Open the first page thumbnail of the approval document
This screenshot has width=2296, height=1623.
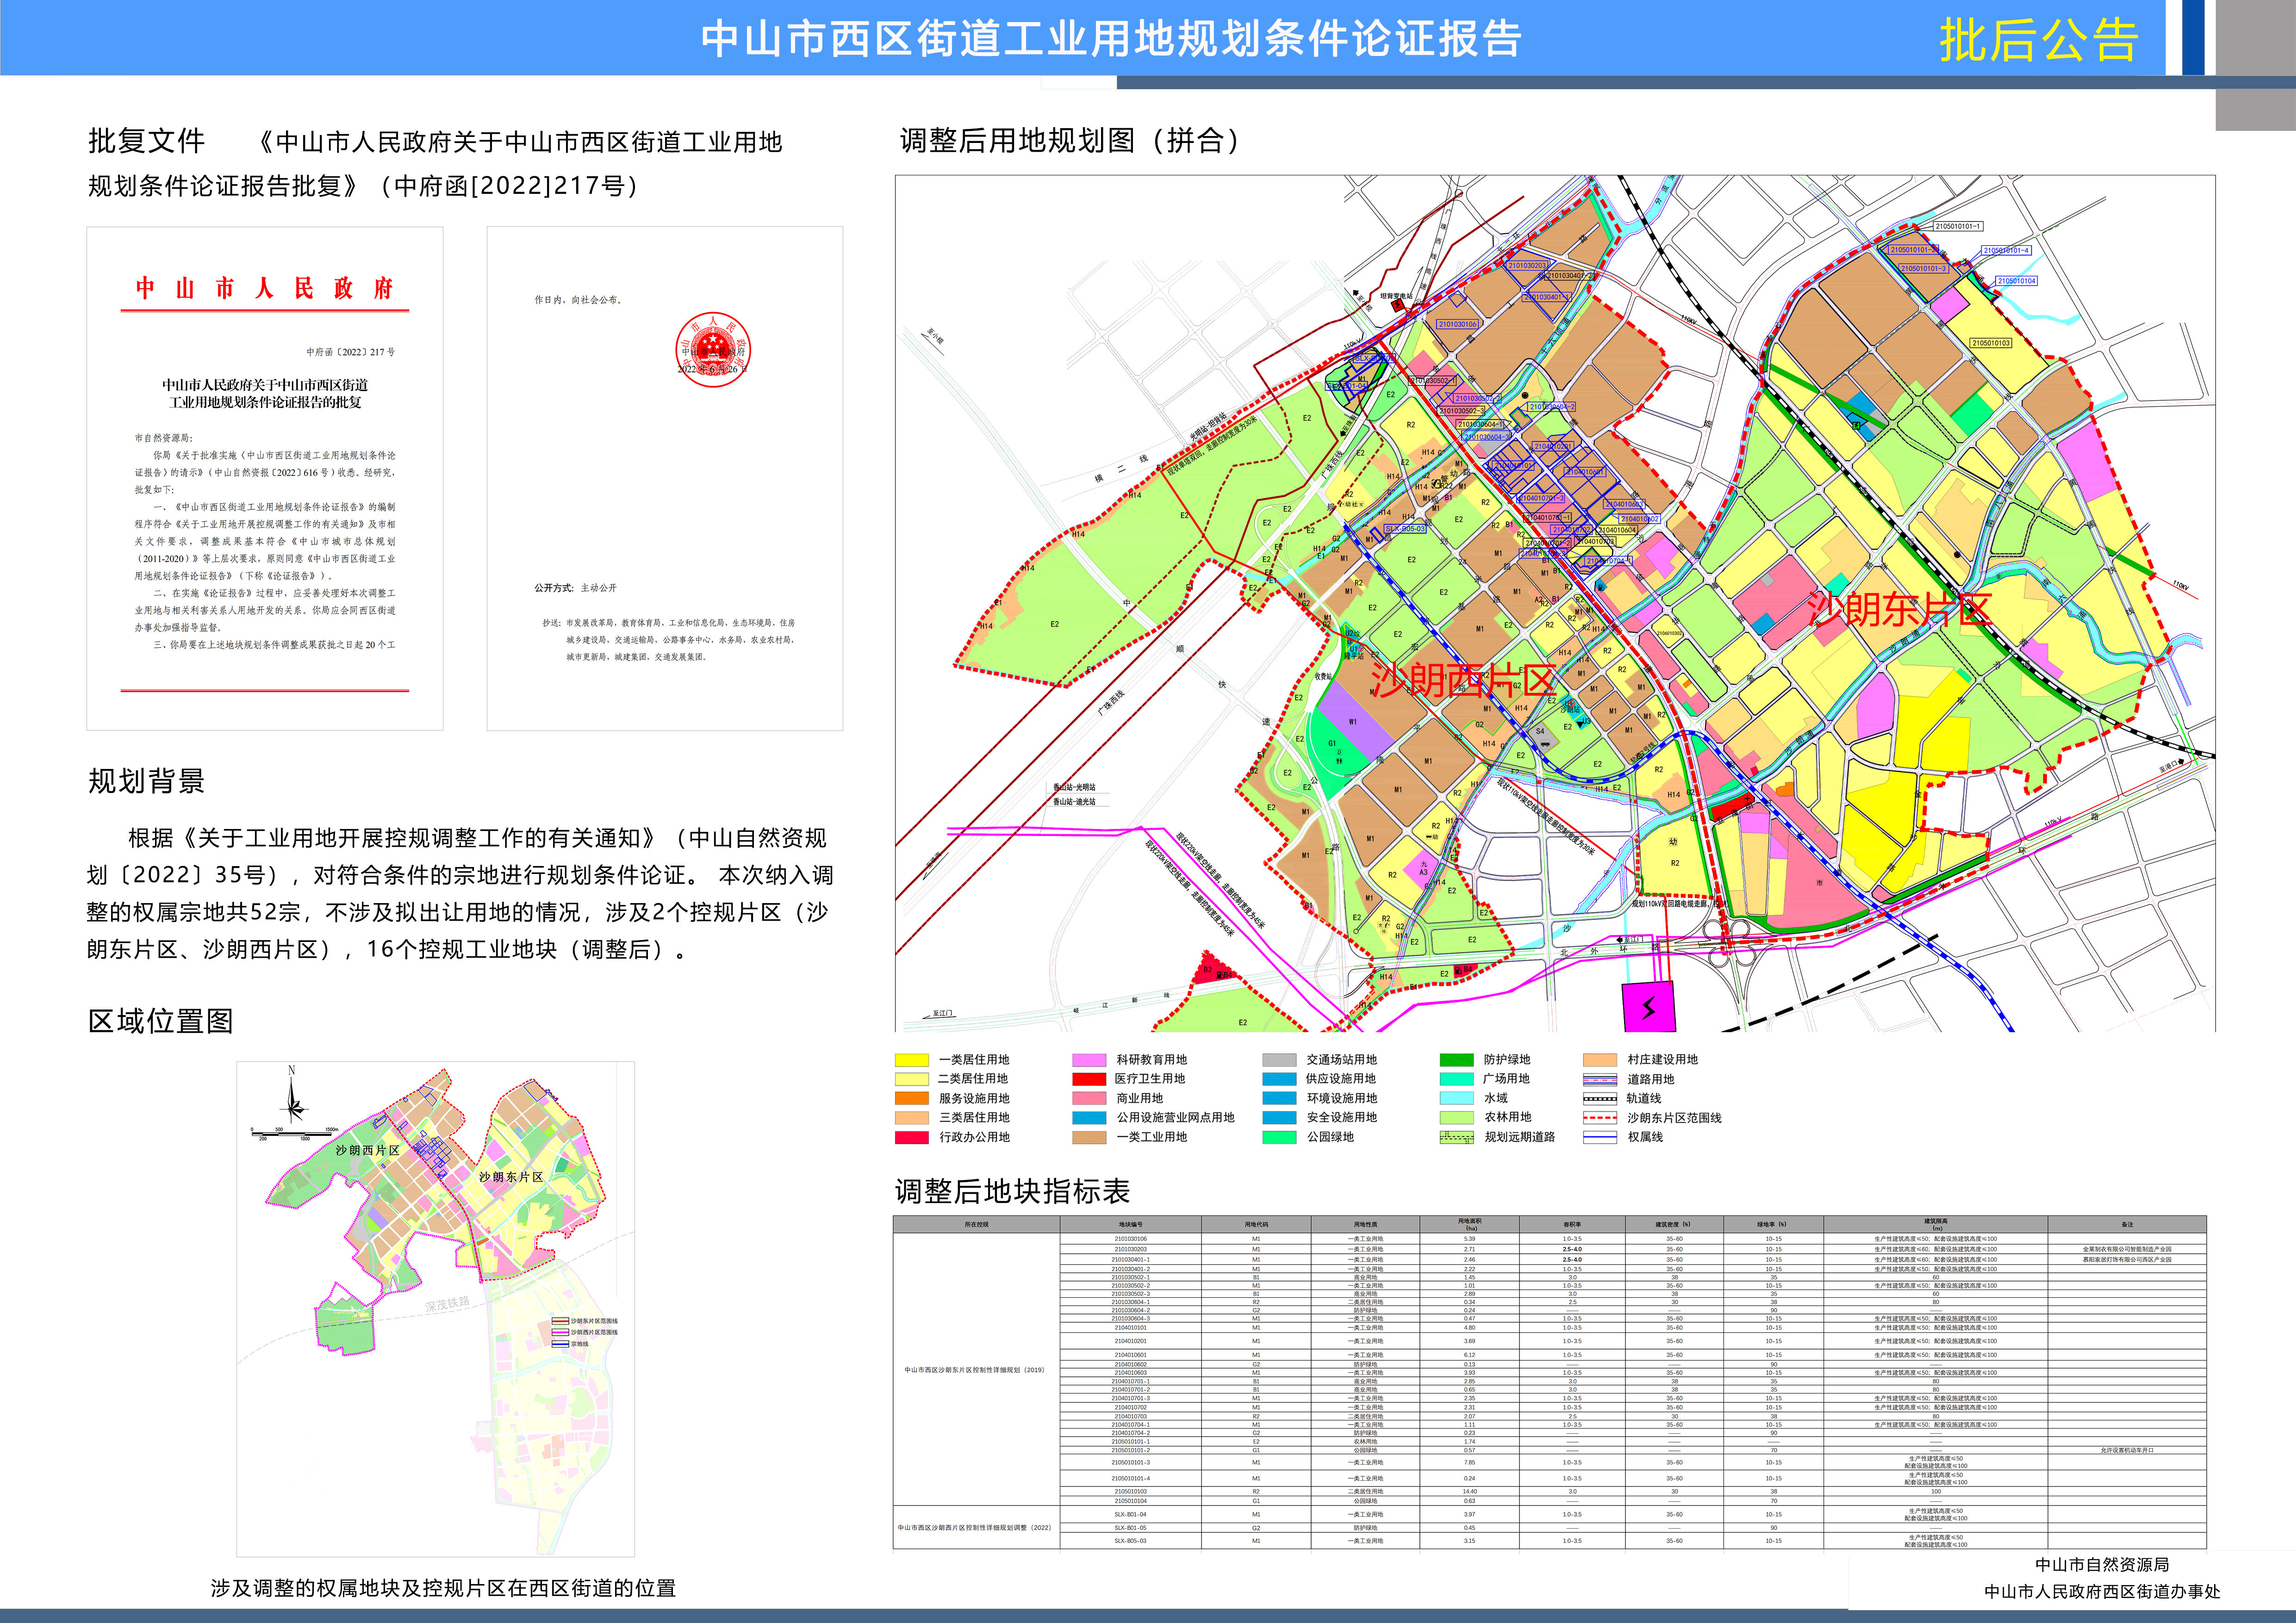click(265, 479)
